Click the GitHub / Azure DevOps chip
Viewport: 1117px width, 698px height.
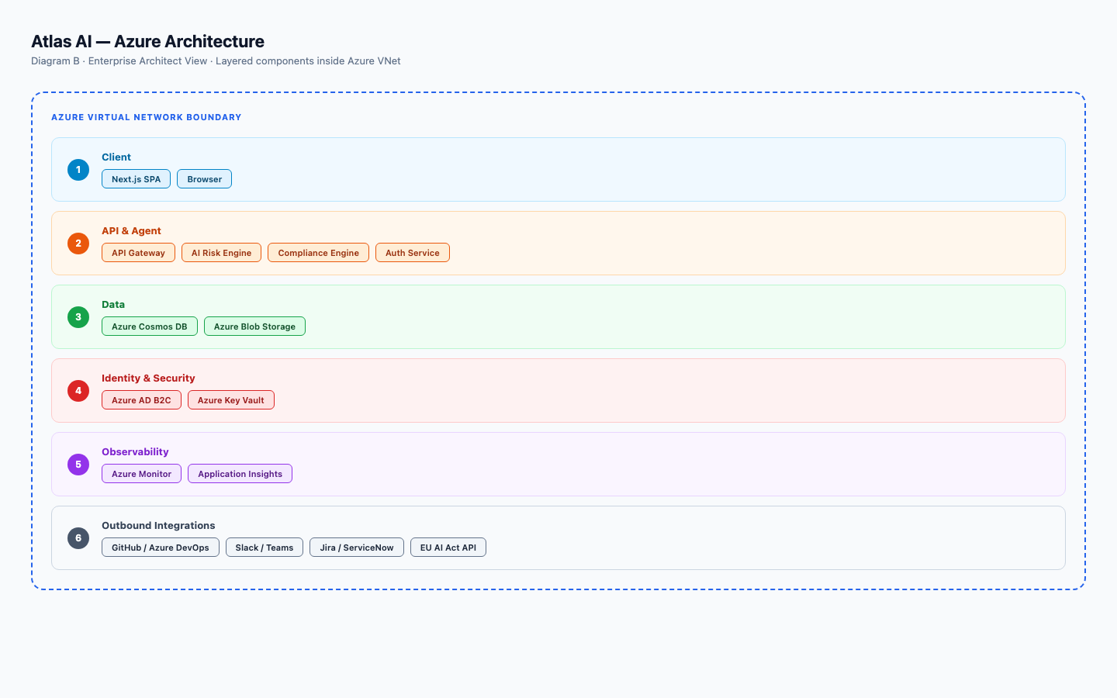161,548
